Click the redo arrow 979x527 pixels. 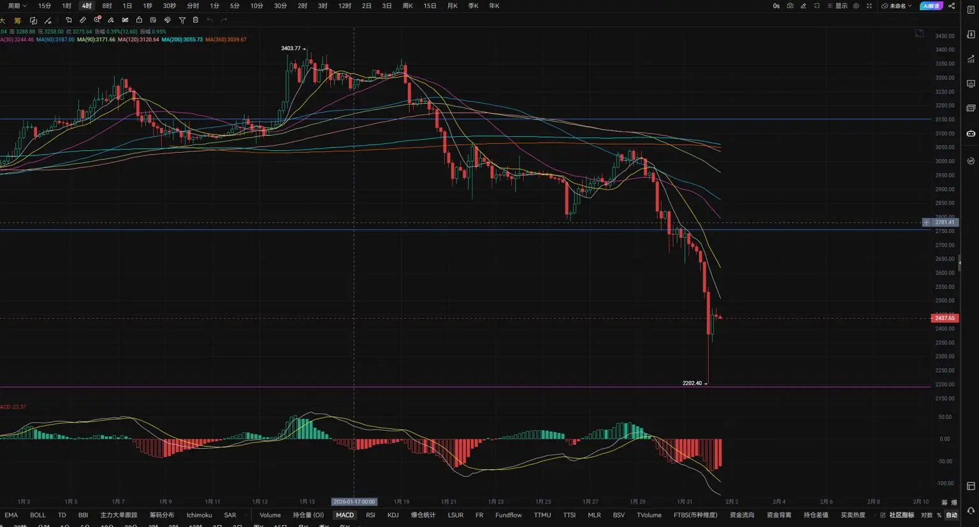pyautogui.click(x=224, y=20)
